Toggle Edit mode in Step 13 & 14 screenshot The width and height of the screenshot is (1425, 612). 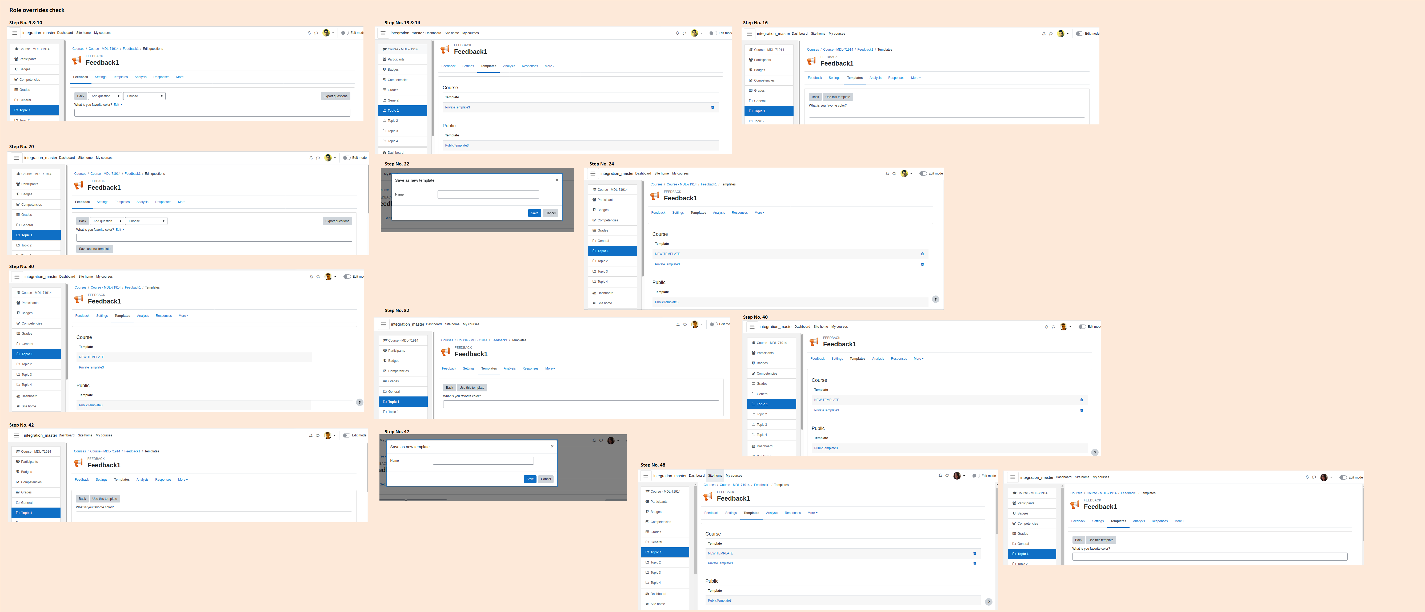click(713, 33)
